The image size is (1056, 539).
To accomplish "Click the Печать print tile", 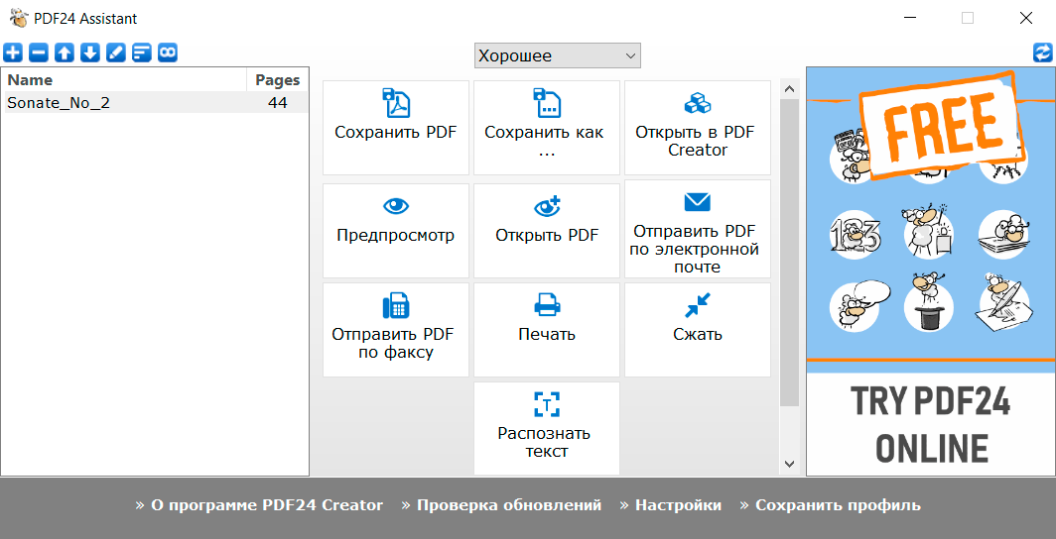I will coord(547,330).
